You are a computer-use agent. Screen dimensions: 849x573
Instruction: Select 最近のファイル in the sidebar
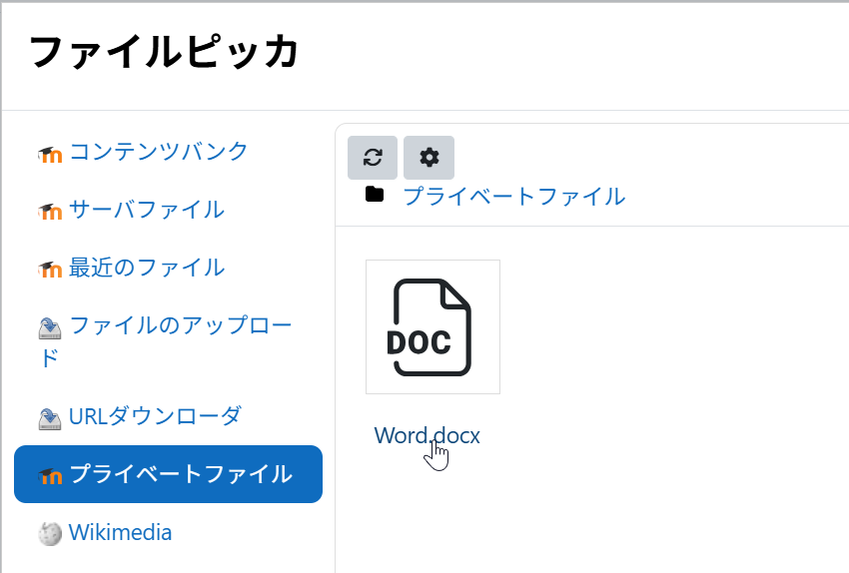(146, 268)
